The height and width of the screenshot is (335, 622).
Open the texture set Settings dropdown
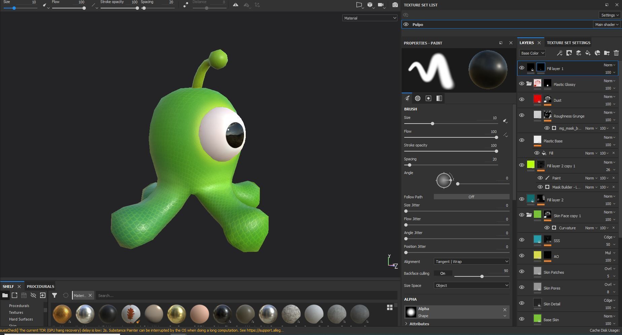click(x=610, y=15)
